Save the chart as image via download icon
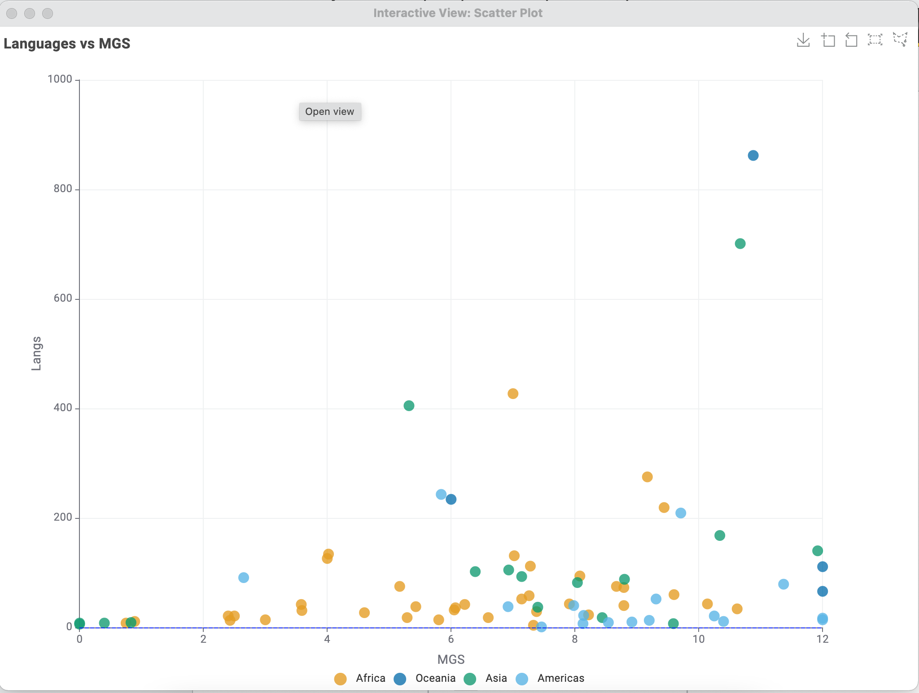 coord(803,40)
